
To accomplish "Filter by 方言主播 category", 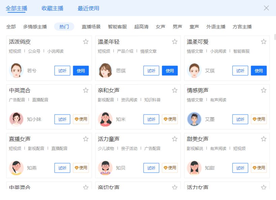I will point(242,27).
